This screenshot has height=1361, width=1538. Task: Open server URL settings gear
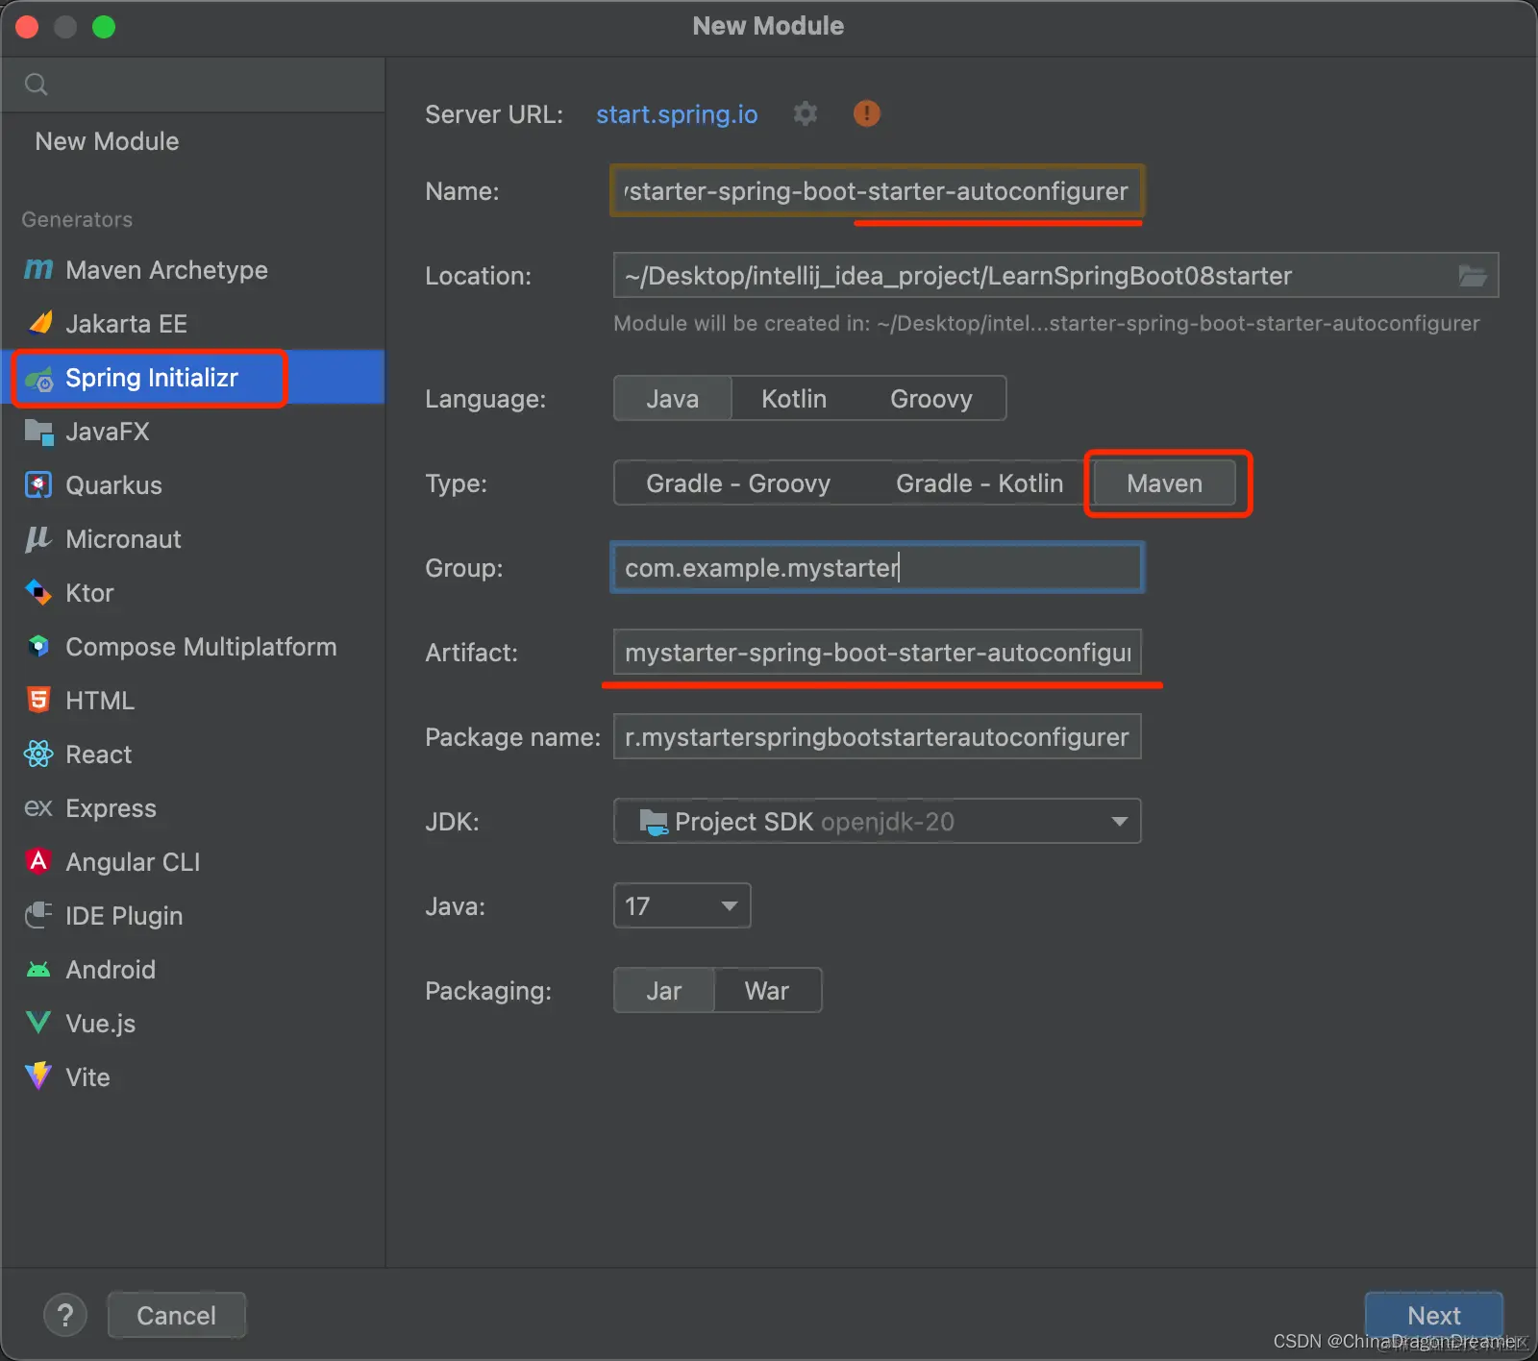click(806, 113)
